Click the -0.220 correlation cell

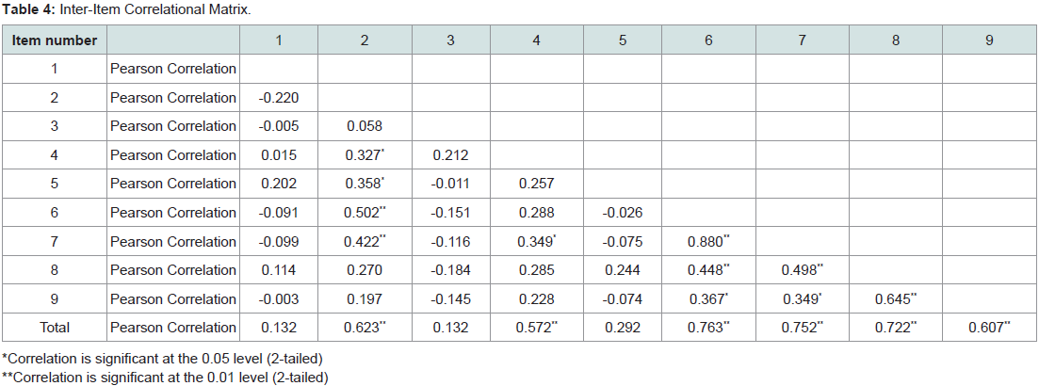[x=279, y=98]
